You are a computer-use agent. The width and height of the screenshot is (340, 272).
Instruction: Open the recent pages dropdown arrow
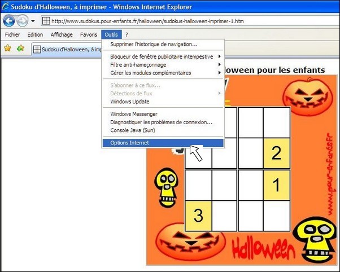33,21
